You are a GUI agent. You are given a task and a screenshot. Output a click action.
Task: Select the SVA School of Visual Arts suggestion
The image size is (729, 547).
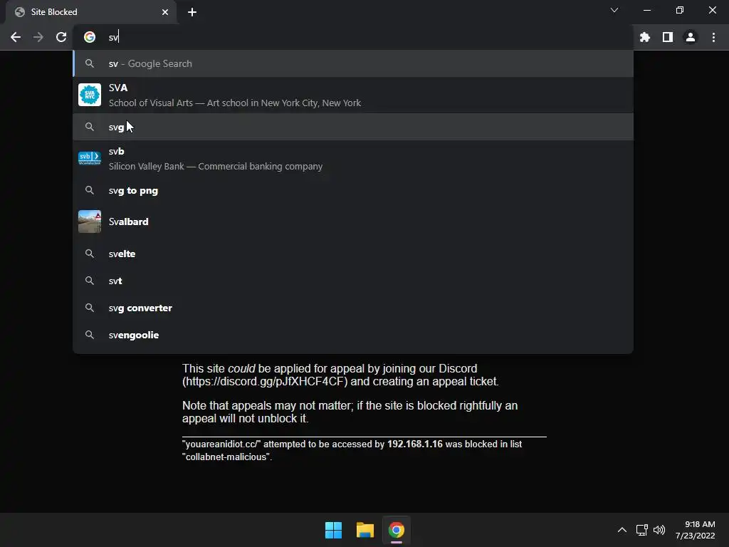[x=353, y=95]
